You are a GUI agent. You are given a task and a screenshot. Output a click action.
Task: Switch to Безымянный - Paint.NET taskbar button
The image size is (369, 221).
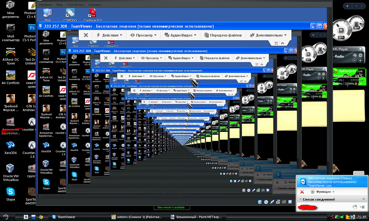[196, 217]
